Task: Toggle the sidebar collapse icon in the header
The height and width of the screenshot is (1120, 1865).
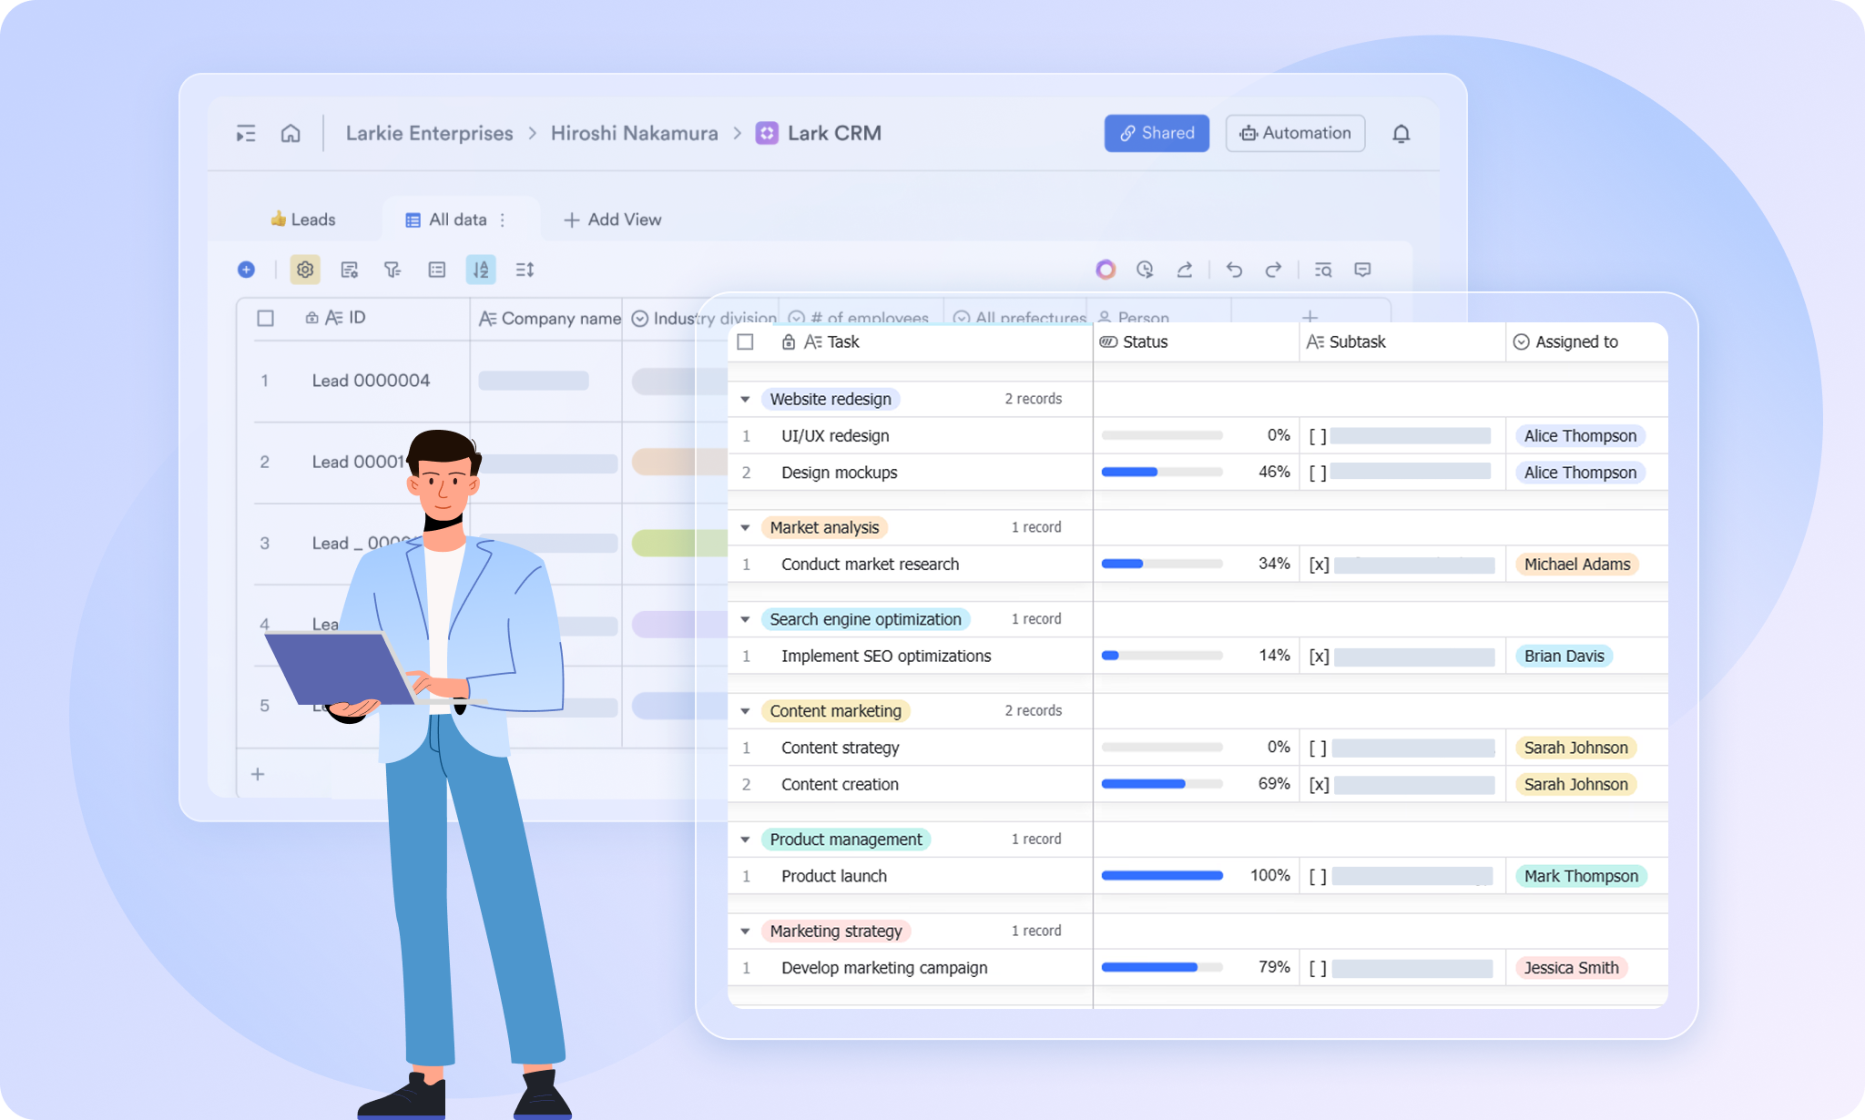Action: (246, 134)
